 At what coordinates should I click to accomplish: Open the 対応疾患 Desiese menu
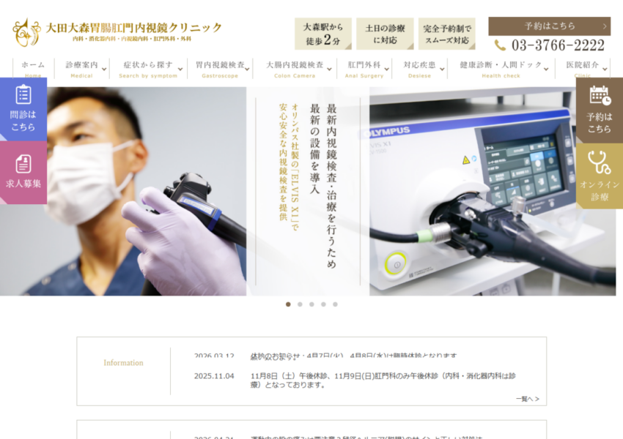(419, 69)
